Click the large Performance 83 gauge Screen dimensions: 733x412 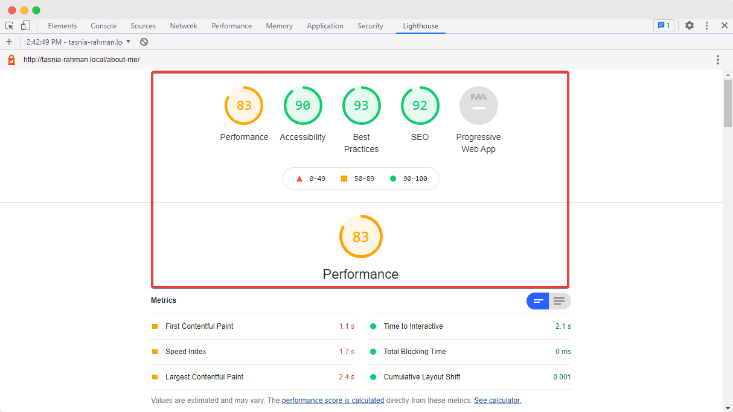(361, 236)
